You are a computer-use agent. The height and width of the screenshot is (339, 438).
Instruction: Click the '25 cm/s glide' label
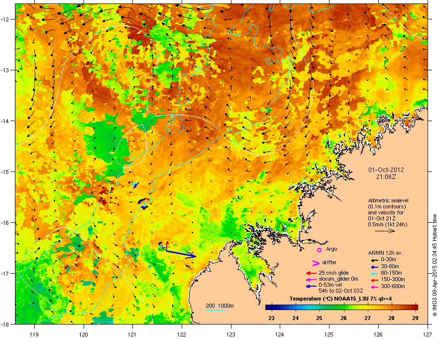tap(333, 273)
